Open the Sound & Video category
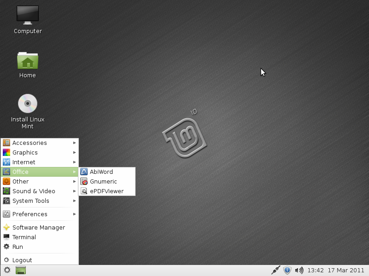 coord(34,191)
